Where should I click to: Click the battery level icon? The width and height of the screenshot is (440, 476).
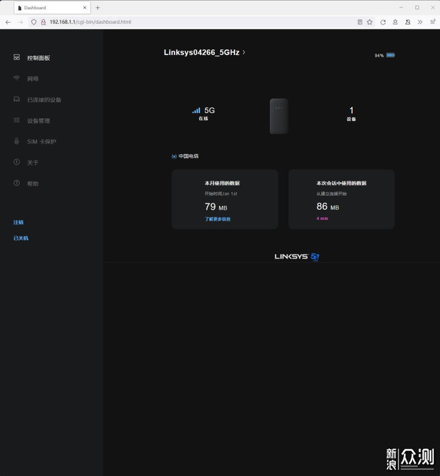pyautogui.click(x=390, y=55)
